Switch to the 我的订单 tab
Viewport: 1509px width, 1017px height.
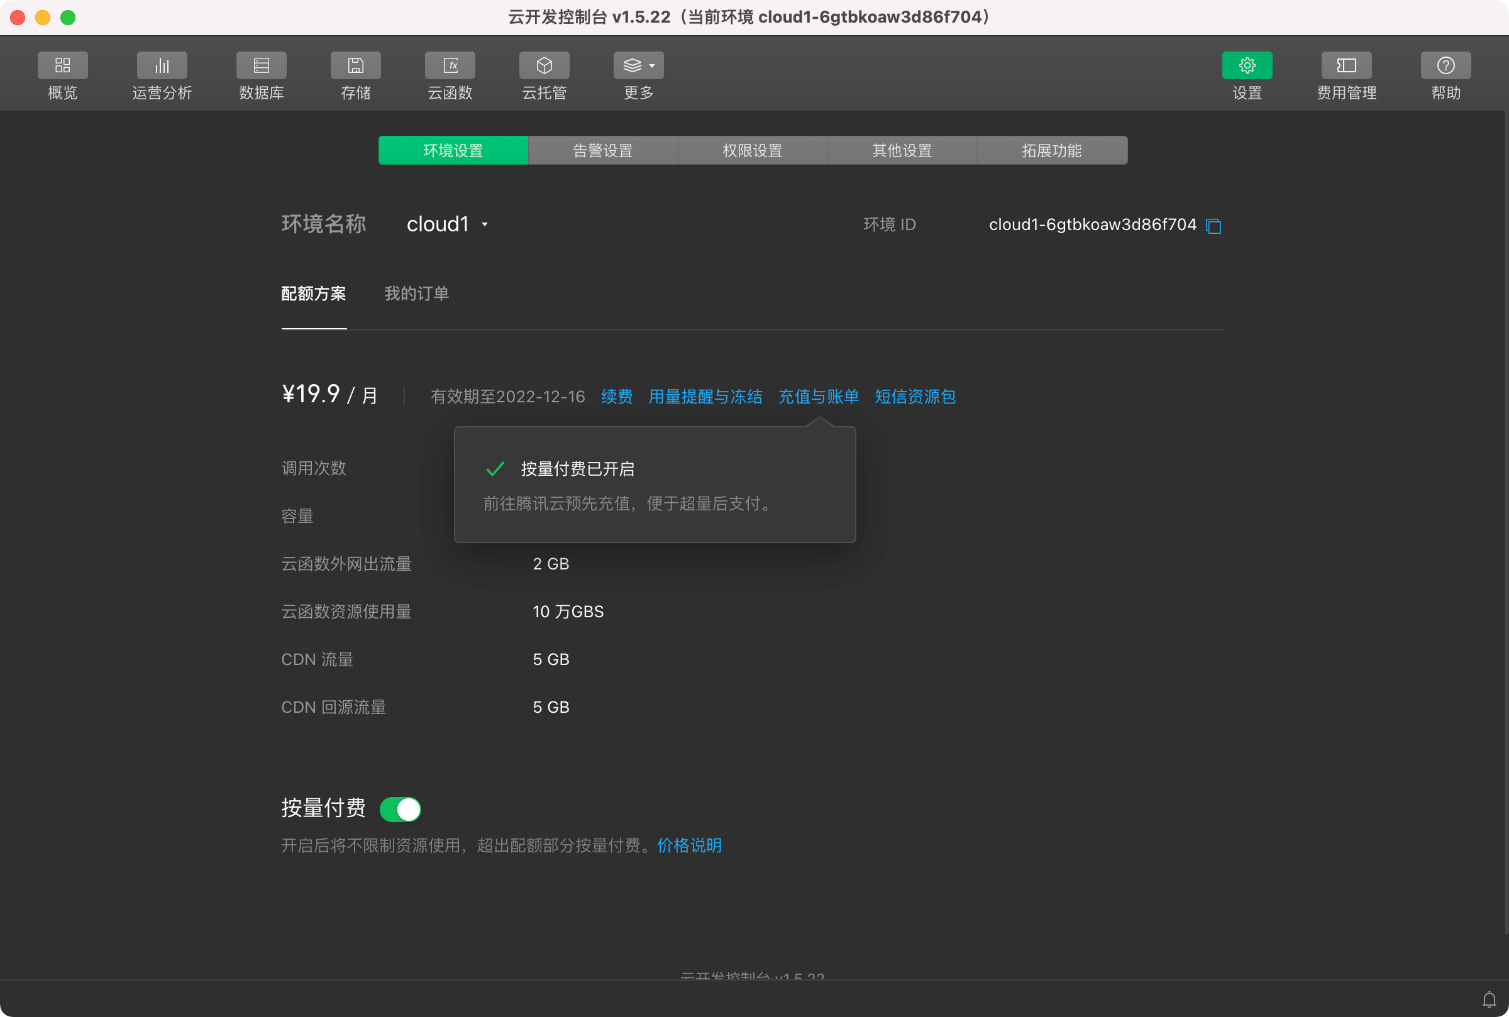(x=416, y=294)
